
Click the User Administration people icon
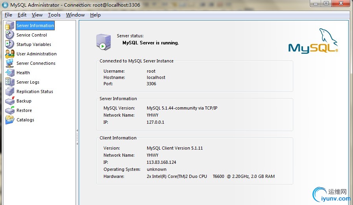tap(10, 54)
